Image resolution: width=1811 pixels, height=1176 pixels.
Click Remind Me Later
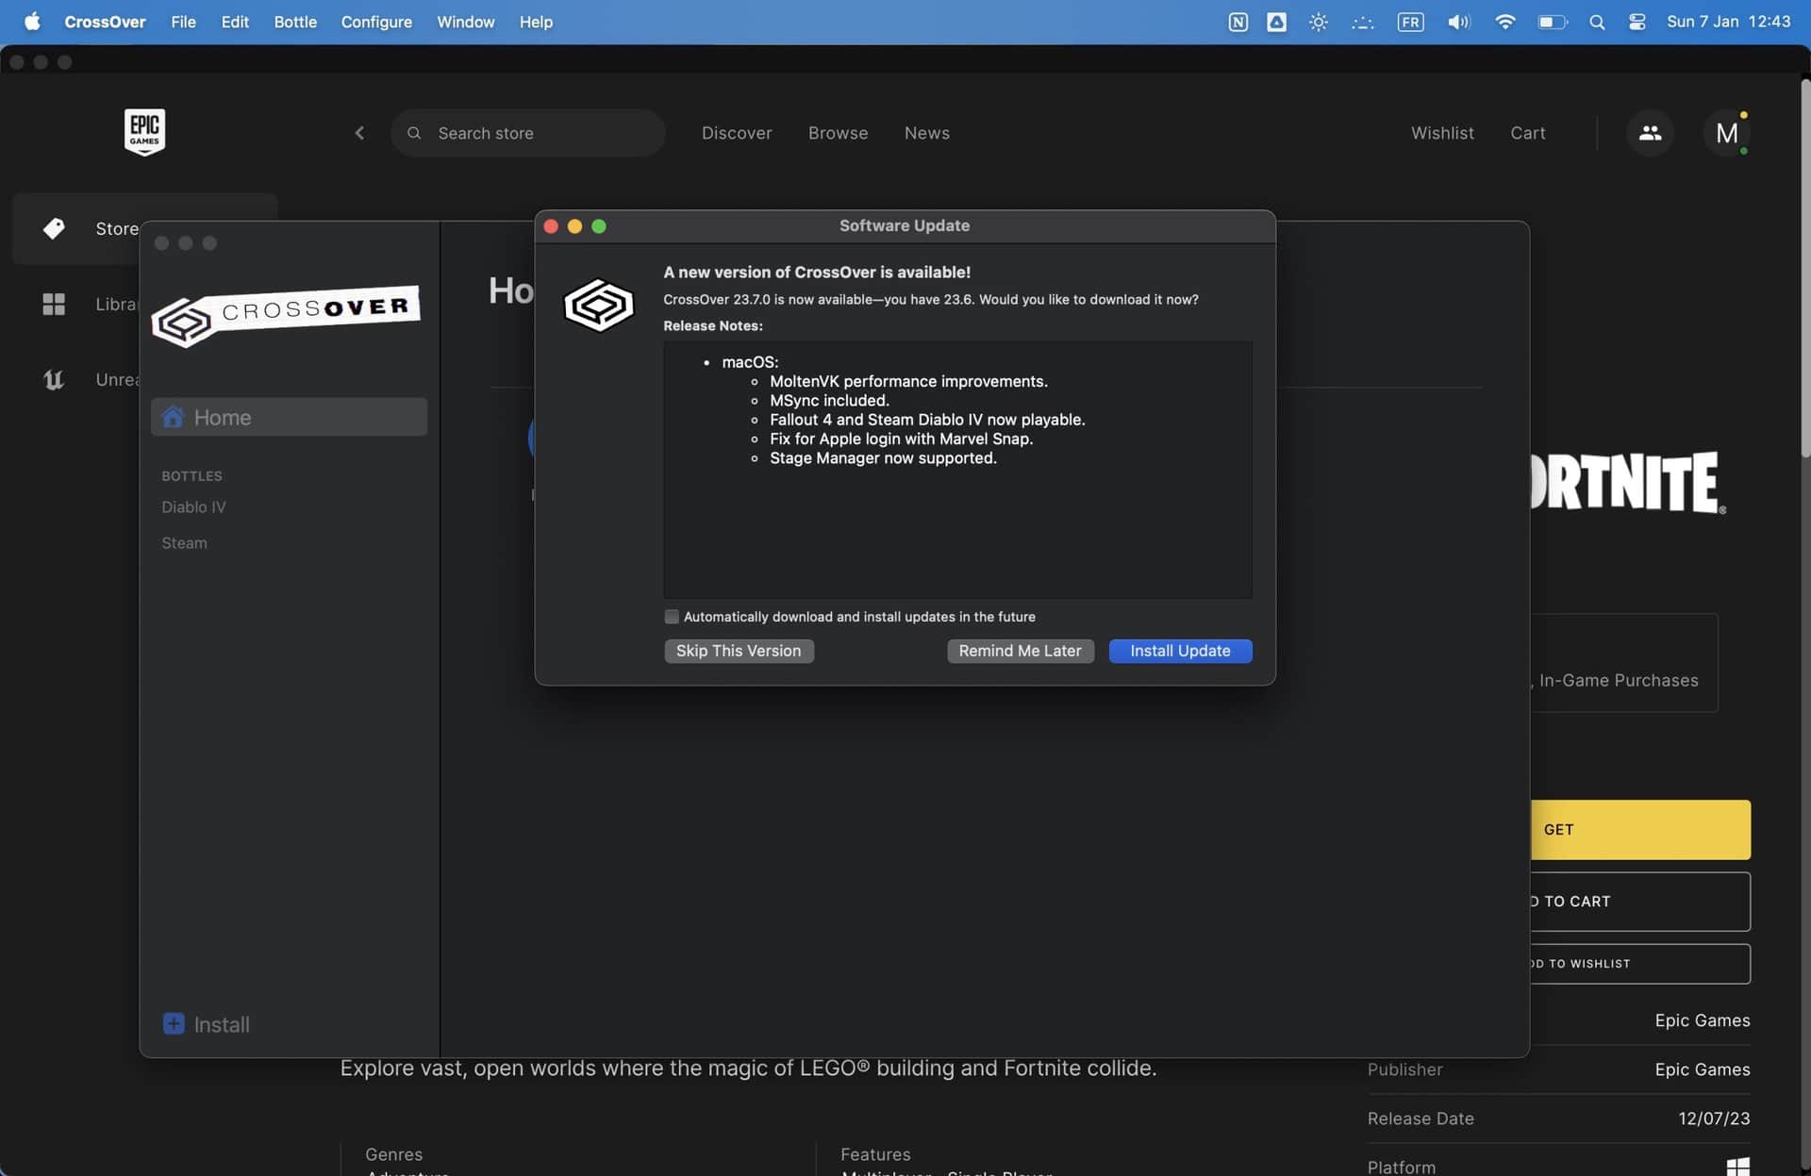[x=1020, y=651]
